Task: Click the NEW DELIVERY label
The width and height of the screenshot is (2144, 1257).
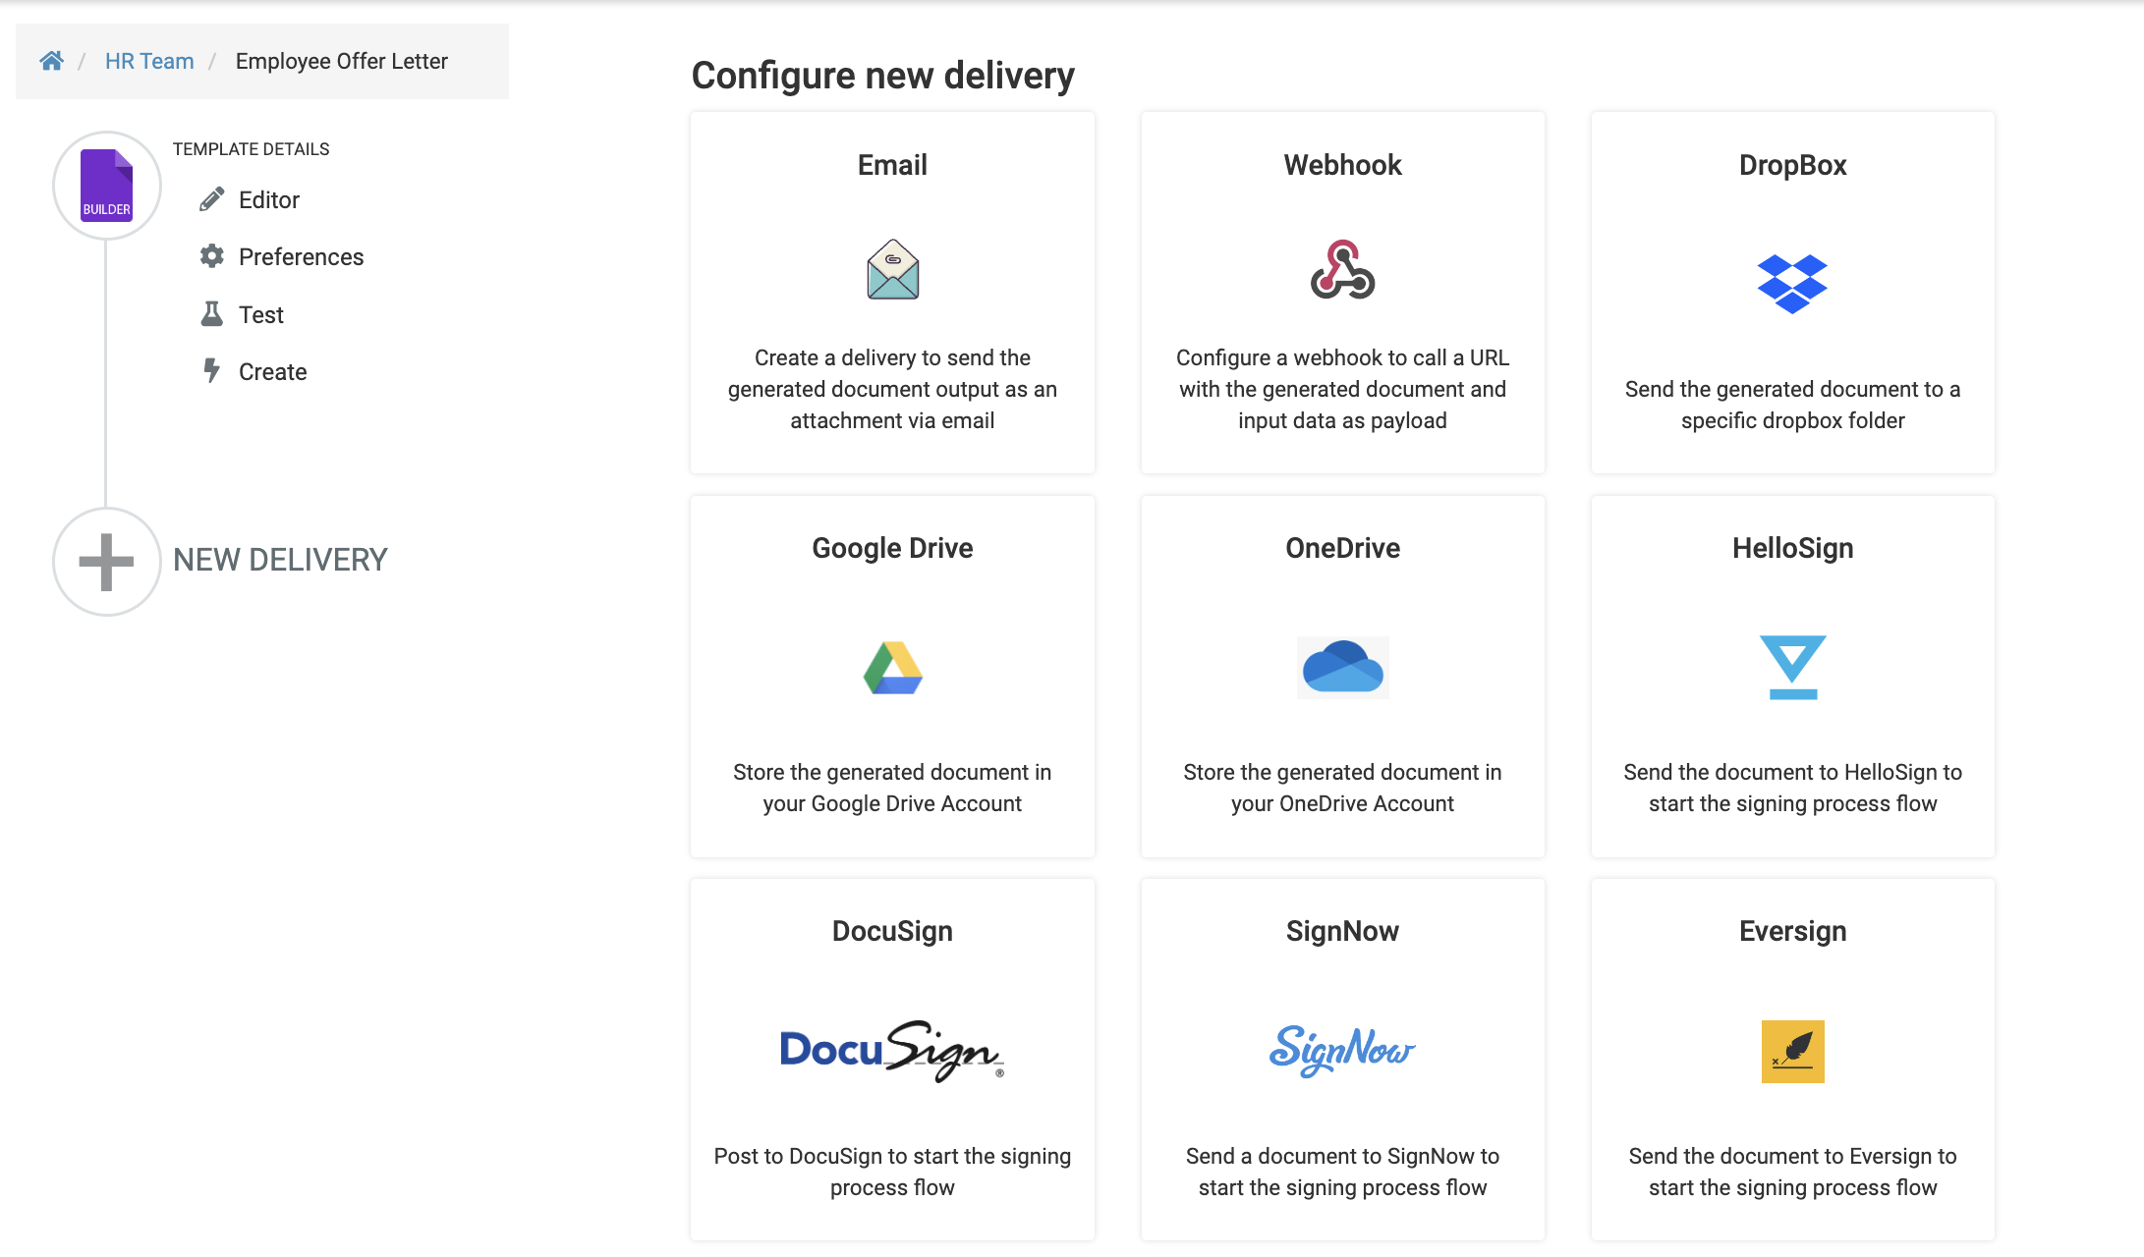Action: [280, 560]
